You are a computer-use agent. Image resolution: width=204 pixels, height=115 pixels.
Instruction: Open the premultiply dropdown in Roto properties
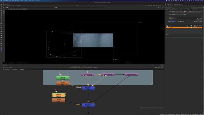(x=178, y=13)
